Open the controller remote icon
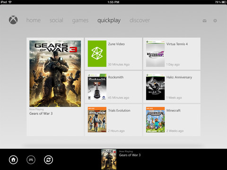The height and width of the screenshot is (170, 227). point(31,160)
